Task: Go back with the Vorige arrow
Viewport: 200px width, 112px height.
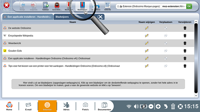Action: 22,6
